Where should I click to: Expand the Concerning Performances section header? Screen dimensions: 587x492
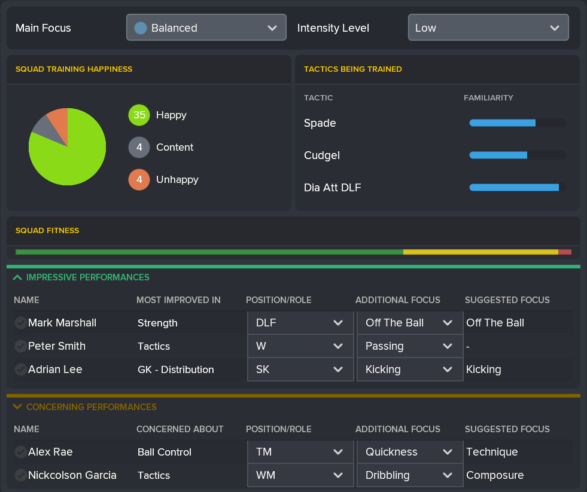pyautogui.click(x=17, y=407)
